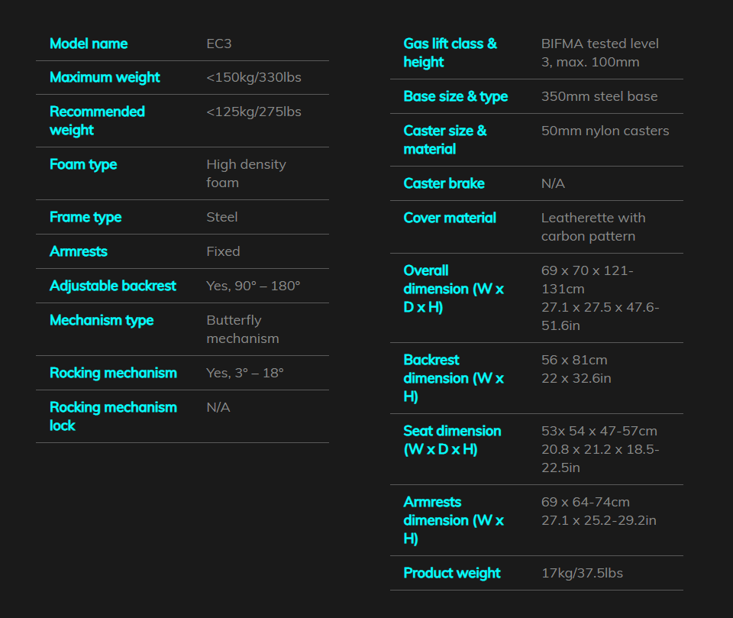733x618 pixels.
Task: Click the 'Caster size & material' label
Action: (x=445, y=140)
